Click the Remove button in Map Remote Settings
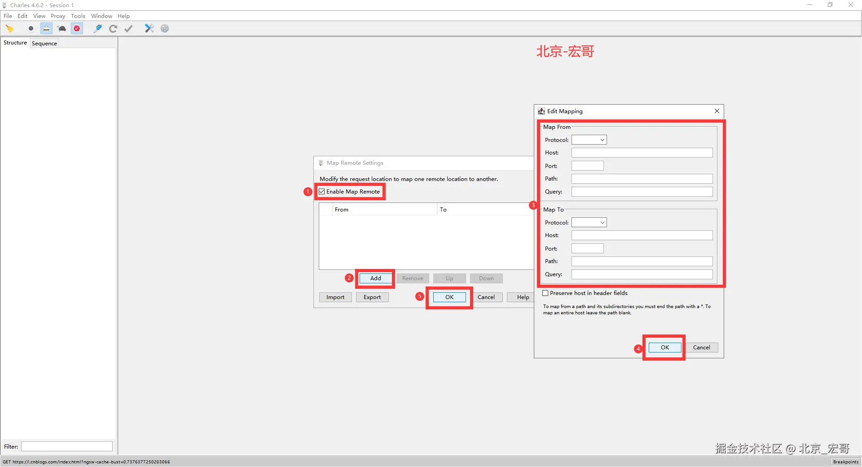862x467 pixels. [x=413, y=278]
